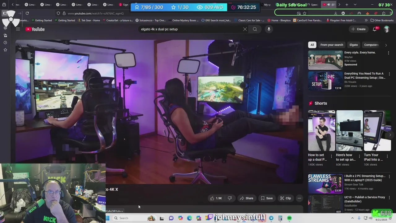Open the 'Turn Your iPad Into a' short
This screenshot has width=396, height=223.
click(377, 130)
